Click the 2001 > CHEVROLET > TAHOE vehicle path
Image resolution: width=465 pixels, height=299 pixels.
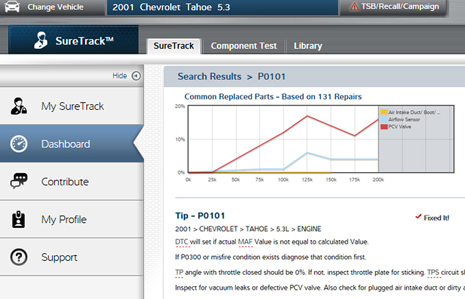(248, 229)
